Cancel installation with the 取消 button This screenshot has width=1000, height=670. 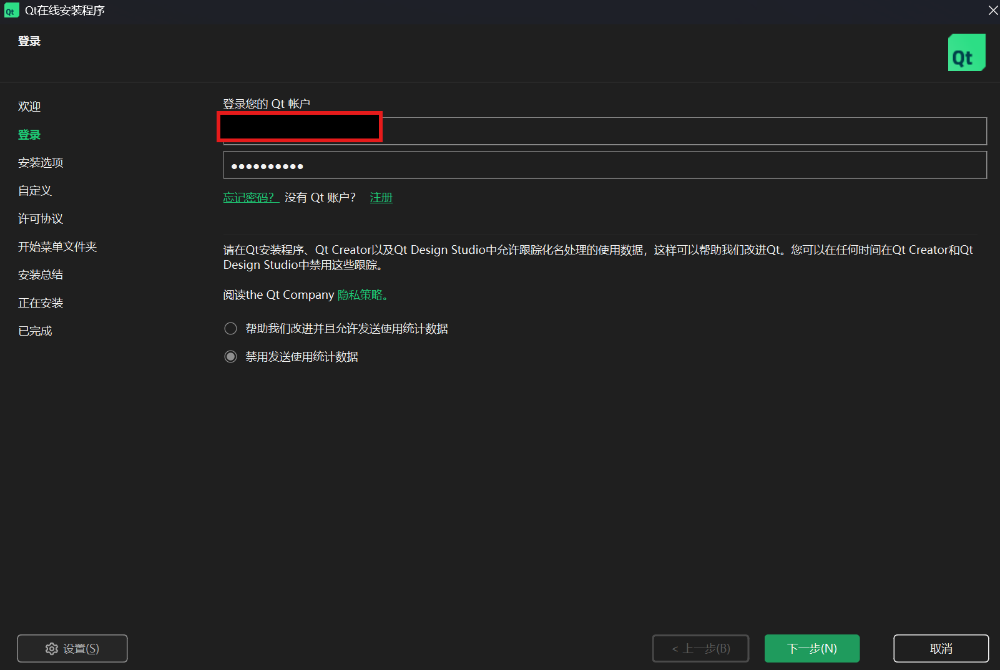pyautogui.click(x=941, y=649)
